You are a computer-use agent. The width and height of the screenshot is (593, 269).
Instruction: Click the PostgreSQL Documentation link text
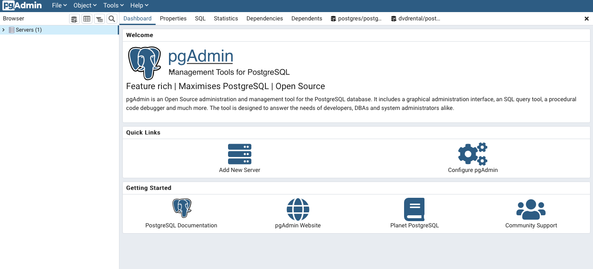coord(181,225)
